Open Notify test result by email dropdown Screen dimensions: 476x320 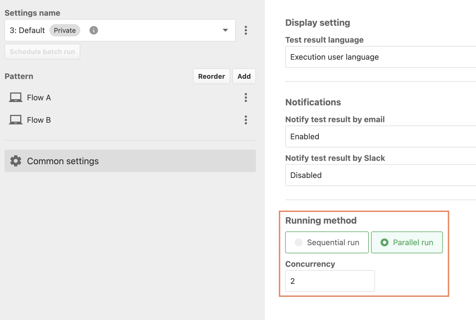[x=381, y=136]
